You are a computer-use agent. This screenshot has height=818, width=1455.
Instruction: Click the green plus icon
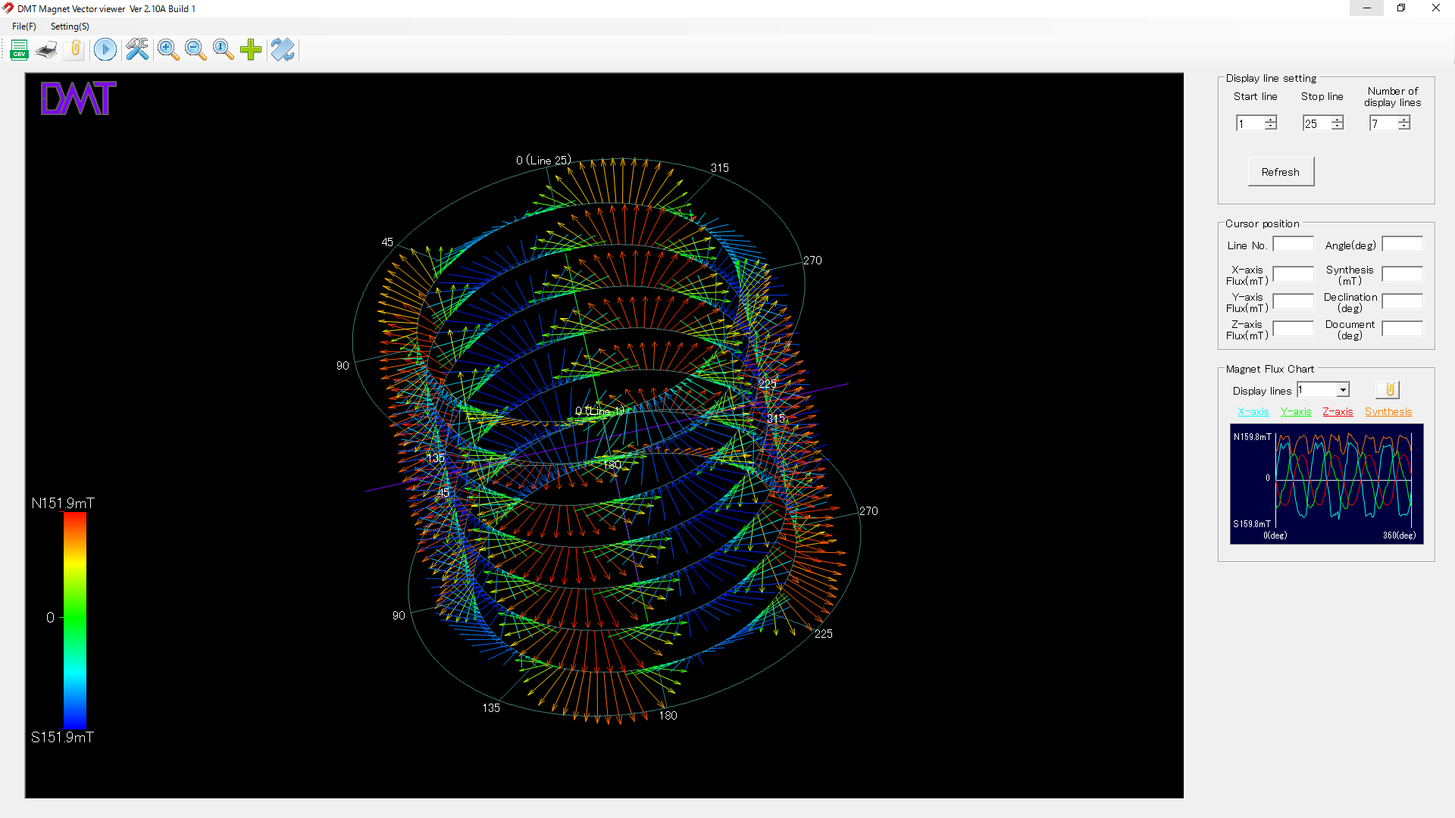pyautogui.click(x=251, y=50)
